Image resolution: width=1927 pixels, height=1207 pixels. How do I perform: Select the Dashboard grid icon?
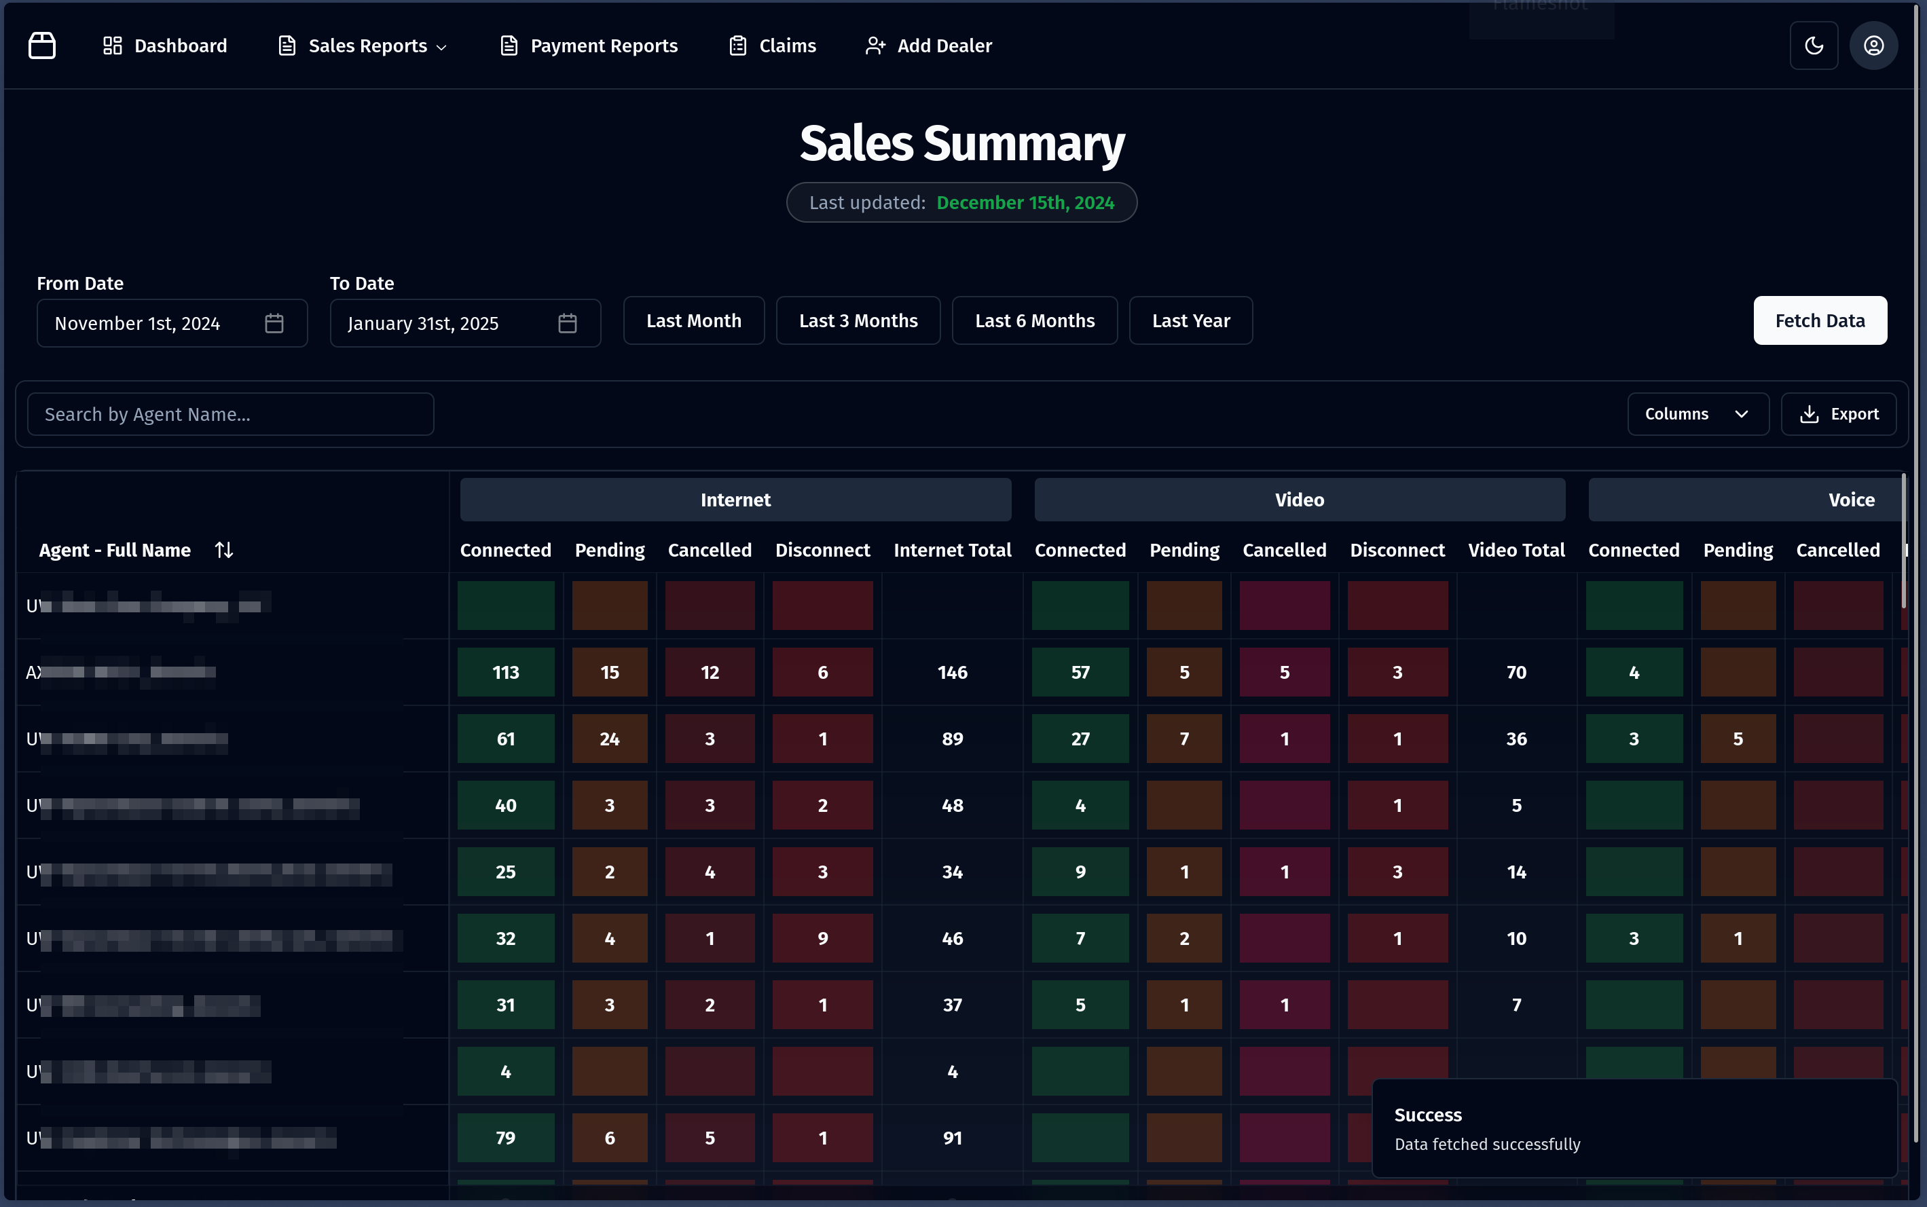pos(112,45)
